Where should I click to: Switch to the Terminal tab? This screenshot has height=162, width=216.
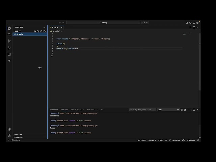pos(91,110)
